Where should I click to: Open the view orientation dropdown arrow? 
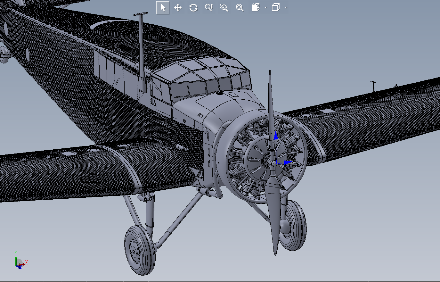tap(266, 7)
